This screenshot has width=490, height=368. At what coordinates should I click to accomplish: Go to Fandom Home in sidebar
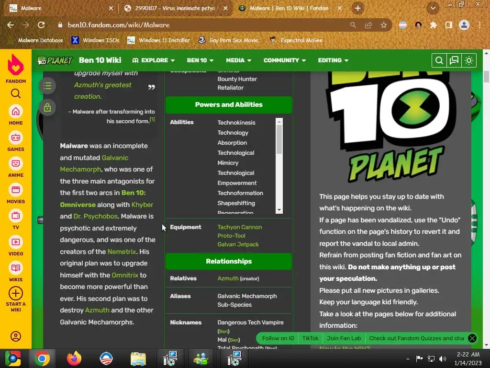(x=16, y=111)
